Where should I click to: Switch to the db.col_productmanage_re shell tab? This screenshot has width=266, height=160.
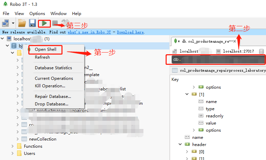[x=205, y=41]
